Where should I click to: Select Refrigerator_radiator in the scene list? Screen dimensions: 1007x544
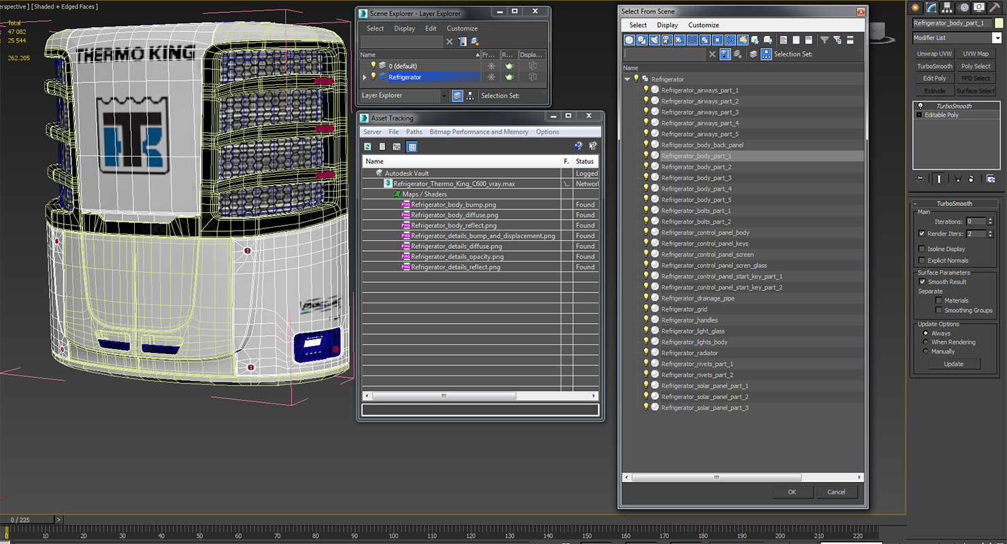[689, 353]
